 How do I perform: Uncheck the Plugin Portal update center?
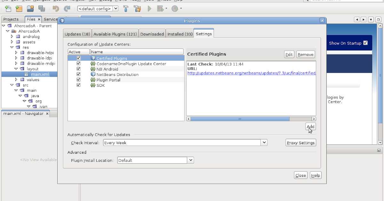(x=78, y=80)
